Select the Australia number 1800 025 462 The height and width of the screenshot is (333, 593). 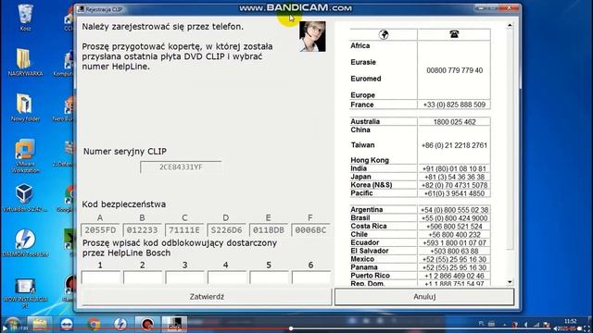tap(454, 121)
